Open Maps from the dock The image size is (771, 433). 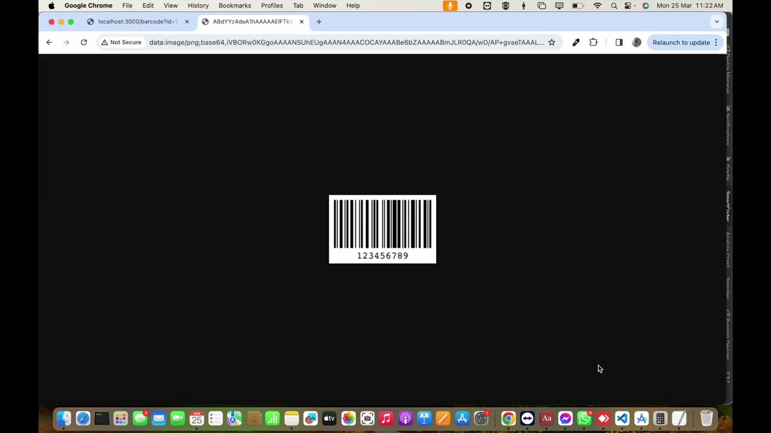234,419
